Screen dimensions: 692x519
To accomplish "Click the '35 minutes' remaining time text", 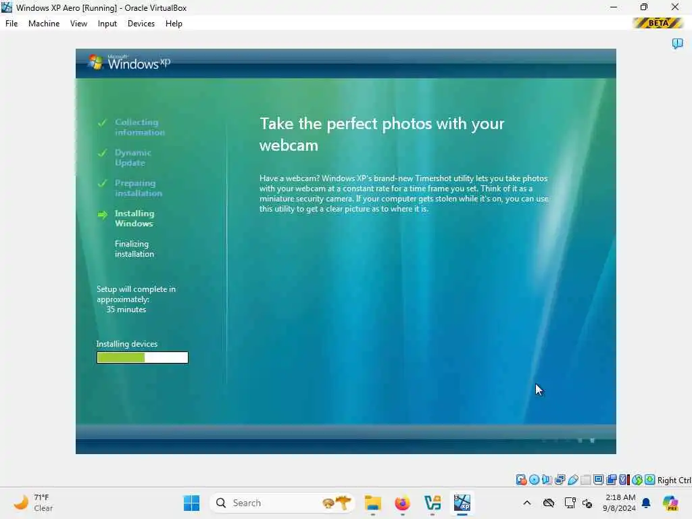I will [126, 310].
